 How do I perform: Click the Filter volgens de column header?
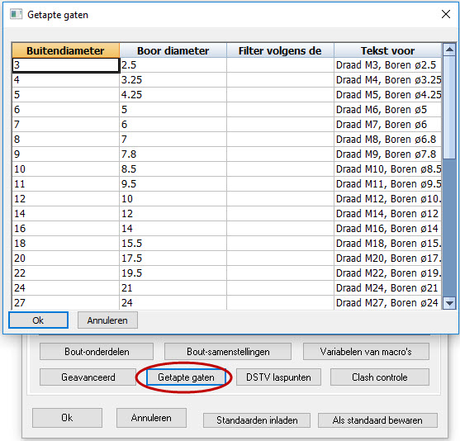pos(280,50)
